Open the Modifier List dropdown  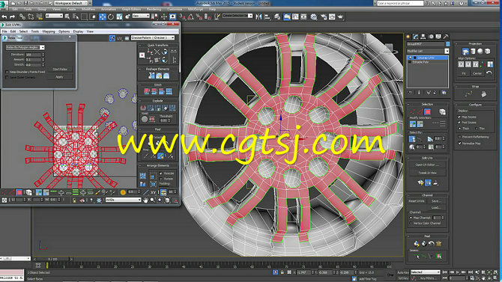(x=428, y=51)
